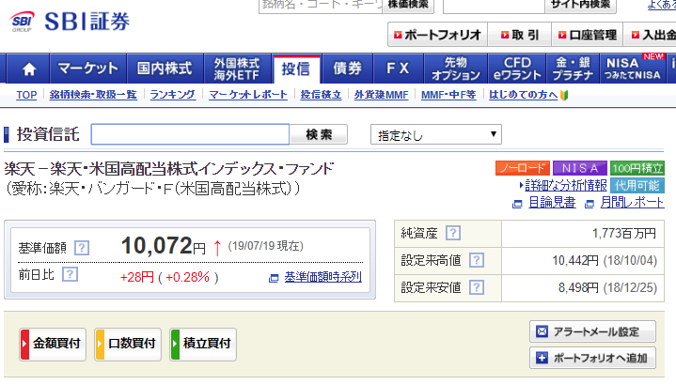
Task: Click the 株価検索 button
Action: (408, 6)
